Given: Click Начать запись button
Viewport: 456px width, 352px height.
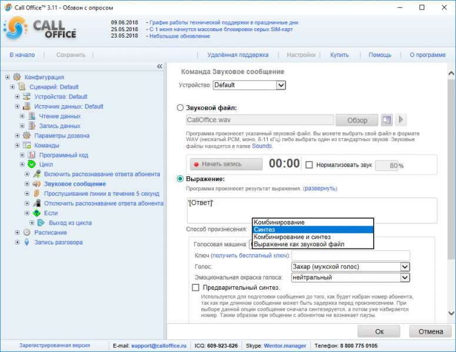Looking at the screenshot, I should tap(226, 164).
